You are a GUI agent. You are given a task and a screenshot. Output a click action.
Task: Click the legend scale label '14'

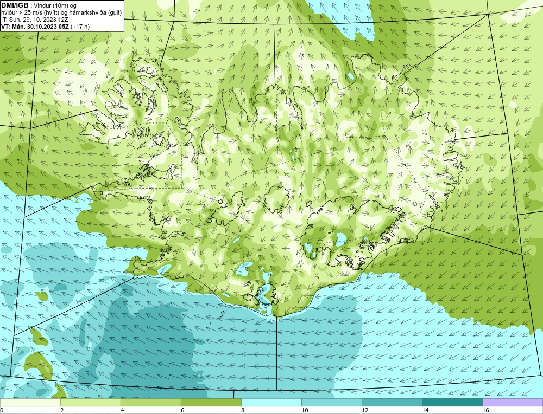pos(425,410)
